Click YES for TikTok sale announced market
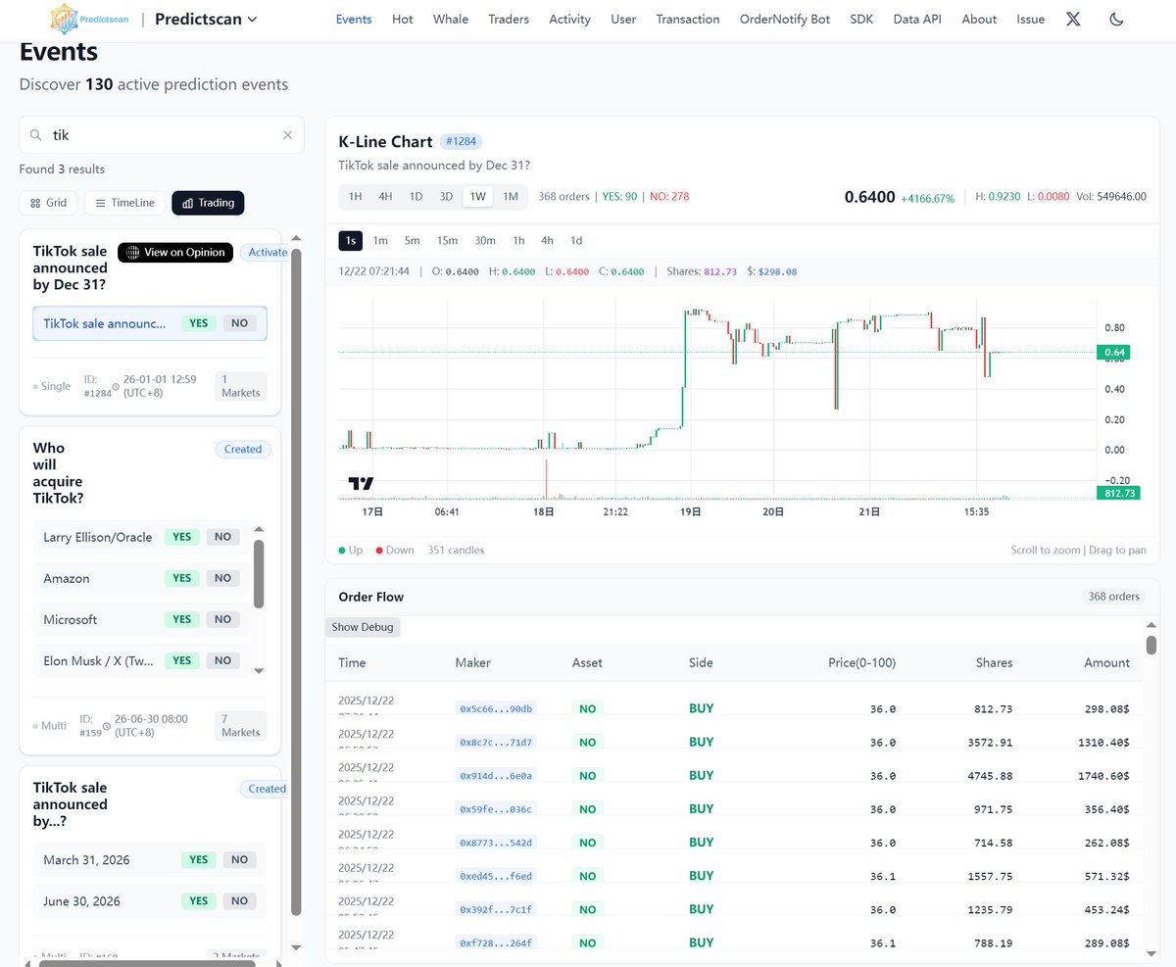 point(198,323)
